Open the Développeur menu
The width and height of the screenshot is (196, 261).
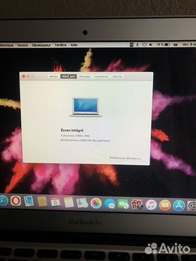41,45
